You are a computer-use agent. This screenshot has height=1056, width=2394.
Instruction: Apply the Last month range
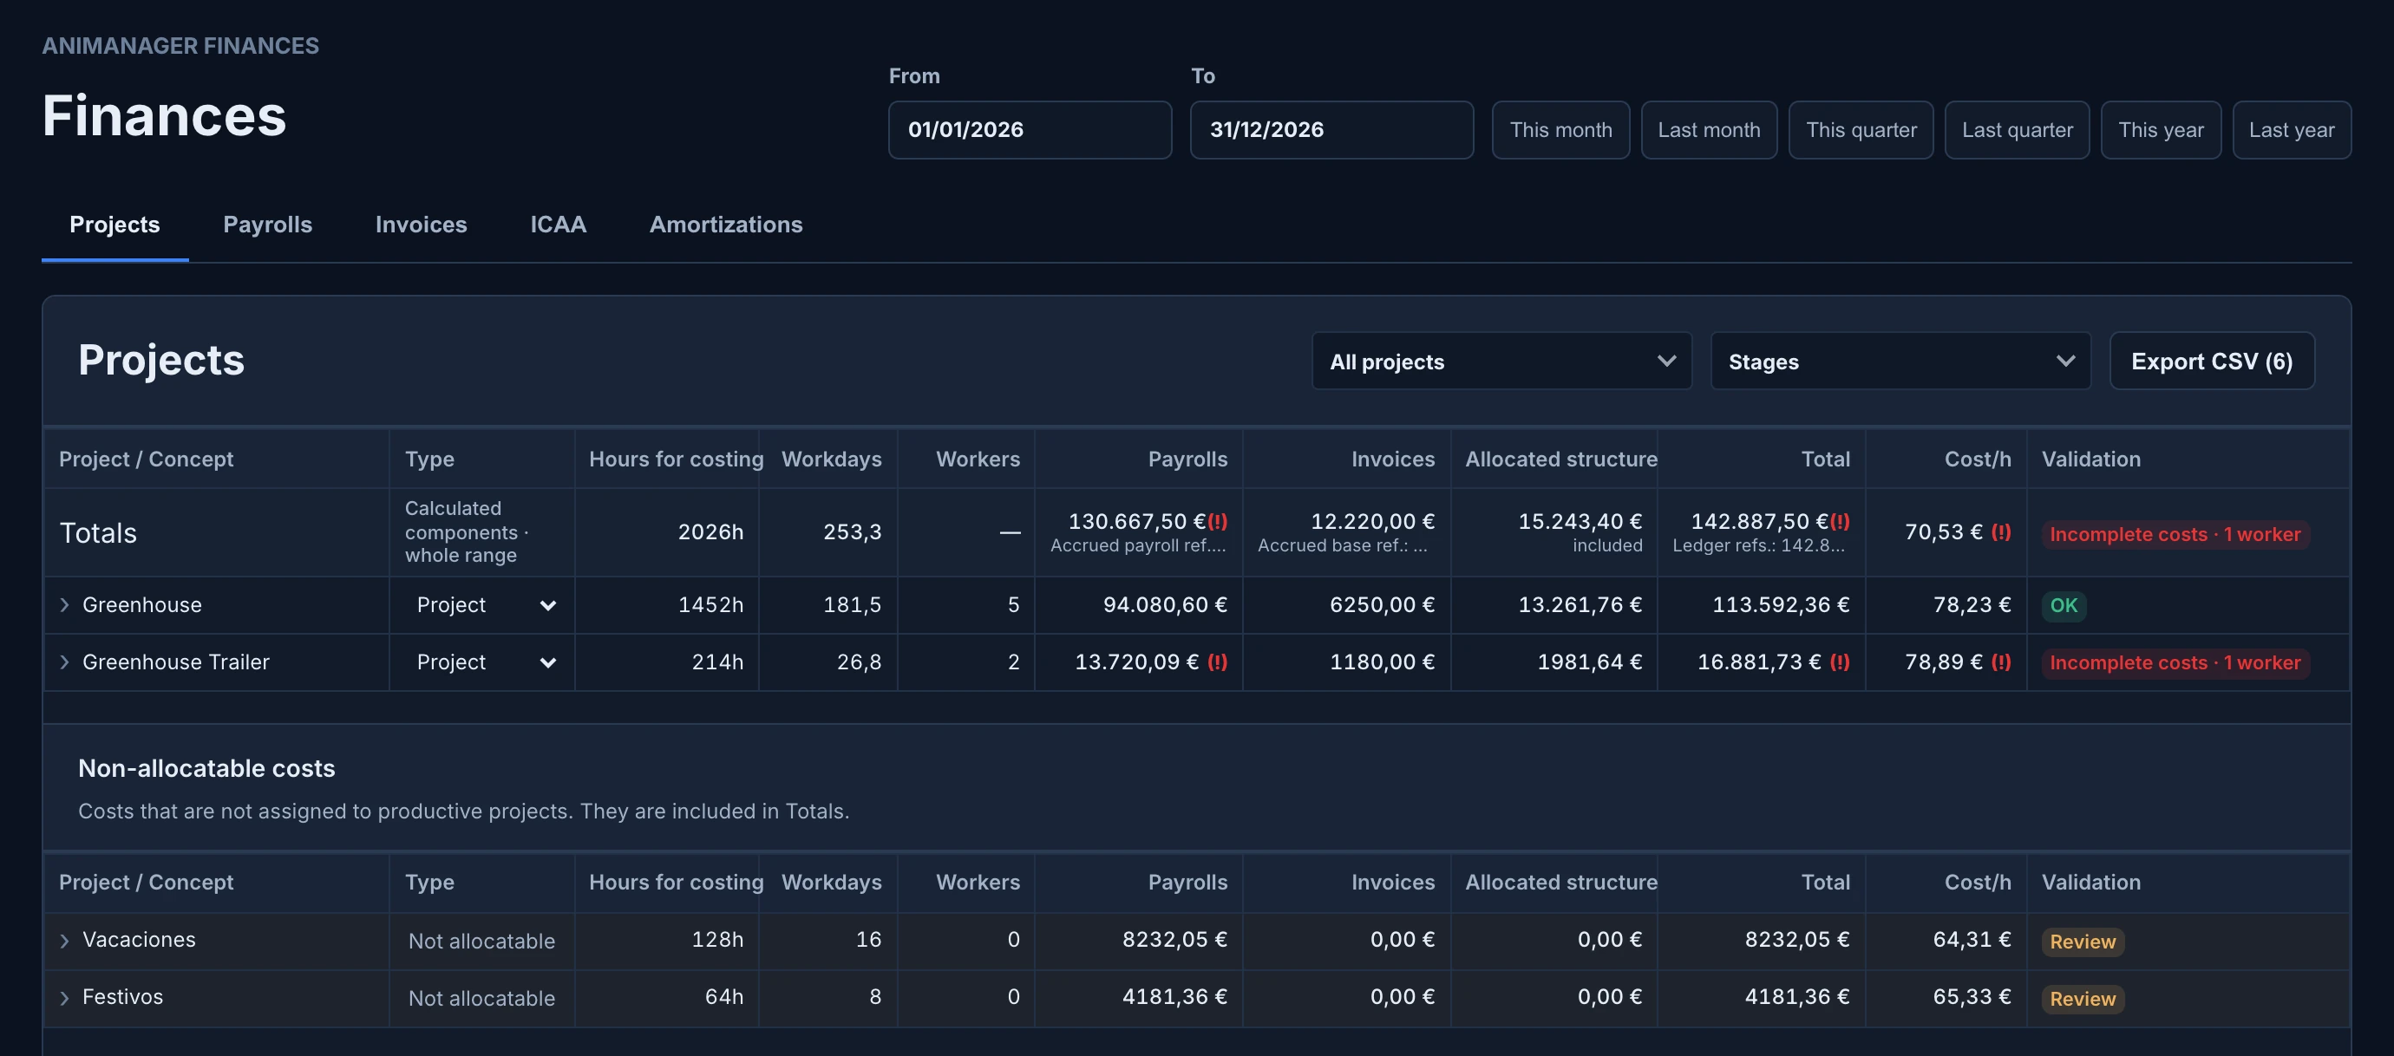(x=1708, y=130)
